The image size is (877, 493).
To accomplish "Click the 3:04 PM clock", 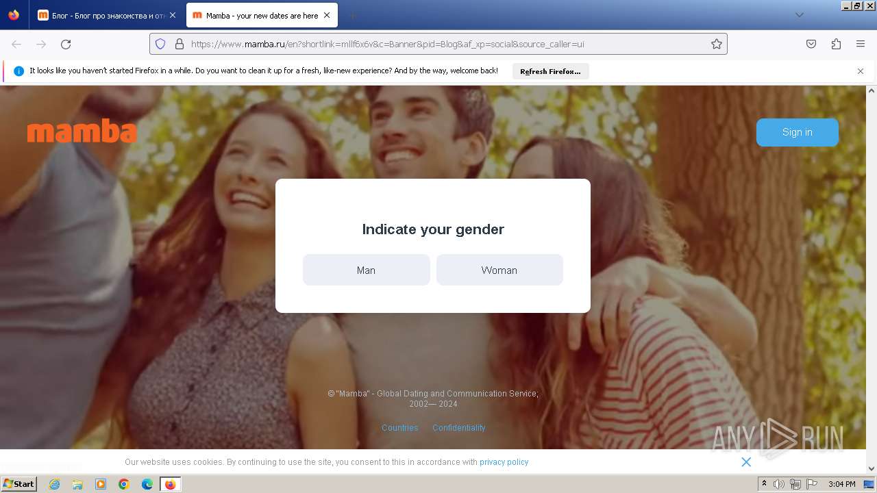I will [841, 484].
